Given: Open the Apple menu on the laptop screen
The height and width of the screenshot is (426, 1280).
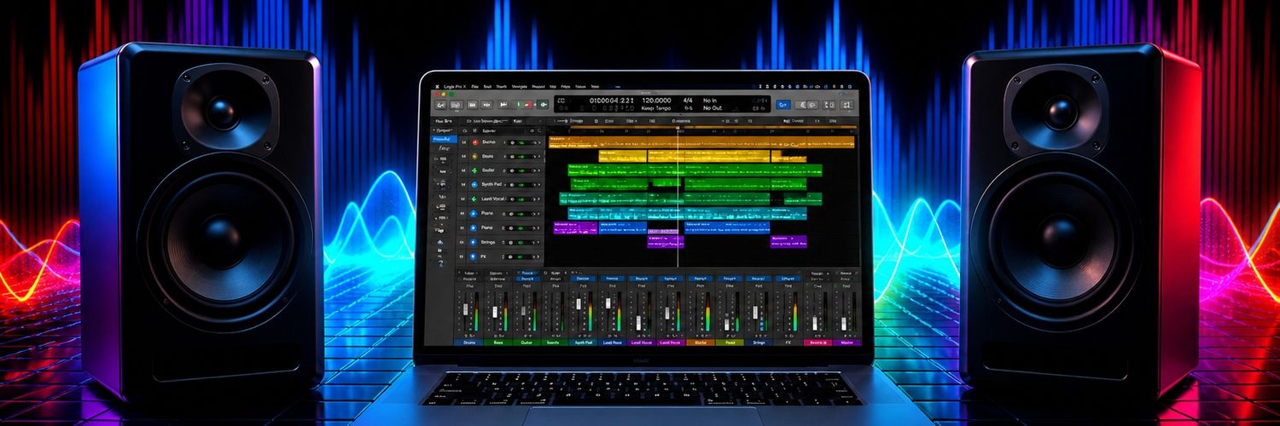Looking at the screenshot, I should coord(437,86).
